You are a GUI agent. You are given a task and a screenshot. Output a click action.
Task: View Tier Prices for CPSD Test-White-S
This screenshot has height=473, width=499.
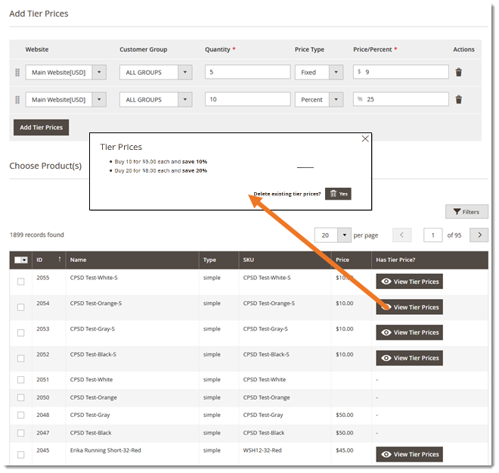409,282
